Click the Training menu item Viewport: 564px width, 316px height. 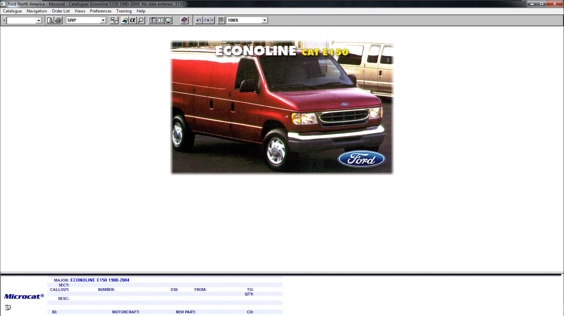(x=124, y=11)
